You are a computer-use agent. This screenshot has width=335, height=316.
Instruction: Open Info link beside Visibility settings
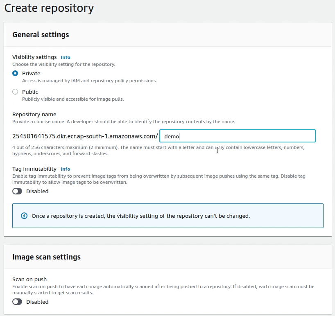click(66, 58)
